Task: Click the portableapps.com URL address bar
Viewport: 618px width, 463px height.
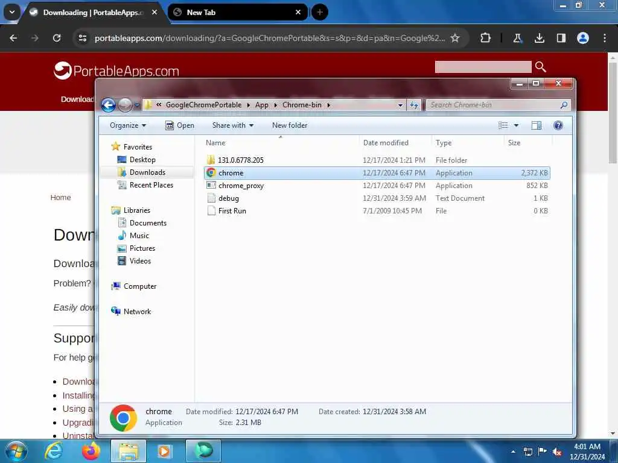Action: 270,38
